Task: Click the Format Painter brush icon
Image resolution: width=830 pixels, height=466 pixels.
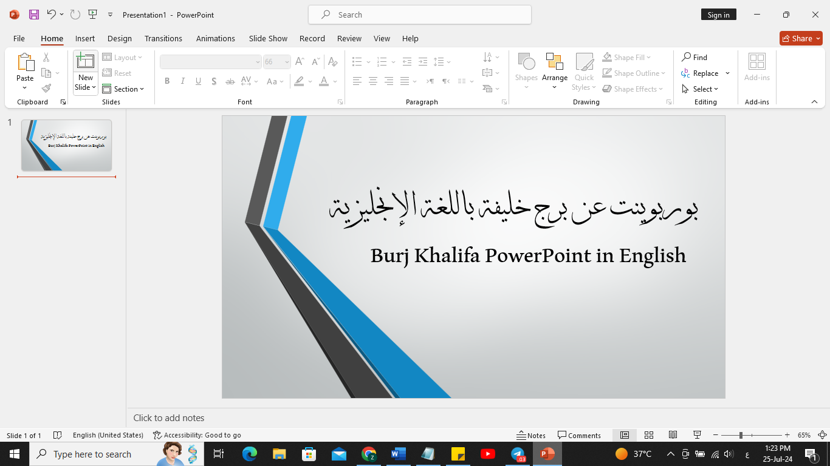Action: tap(46, 88)
